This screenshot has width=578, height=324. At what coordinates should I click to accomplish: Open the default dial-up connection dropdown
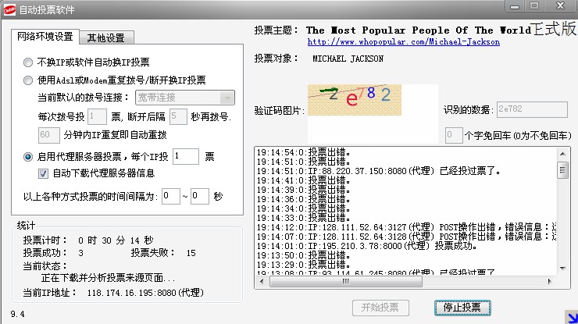click(x=185, y=98)
